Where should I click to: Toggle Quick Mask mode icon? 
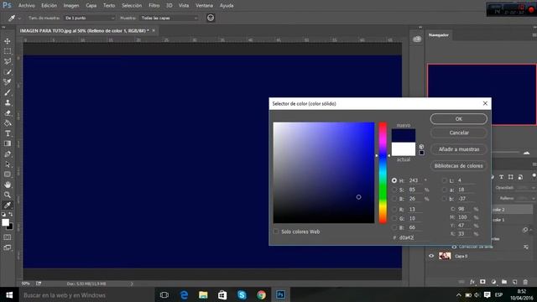tap(8, 237)
